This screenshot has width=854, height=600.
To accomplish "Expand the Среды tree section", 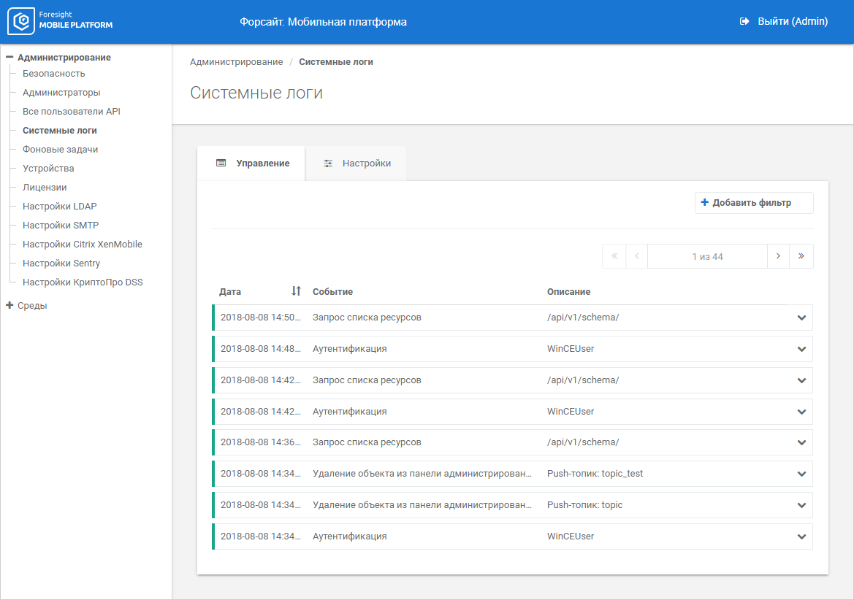I will (x=9, y=306).
